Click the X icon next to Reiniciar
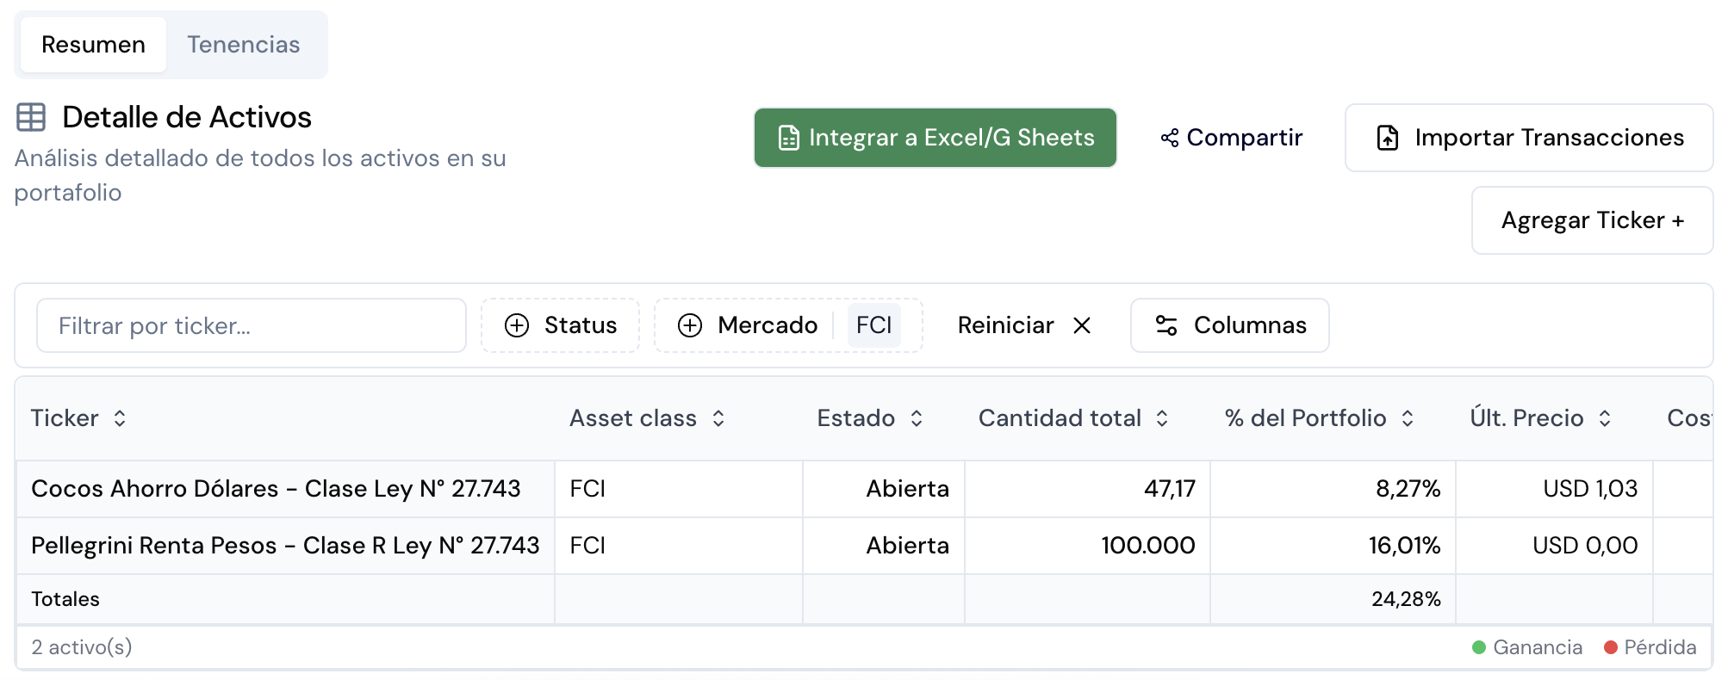The height and width of the screenshot is (680, 1728). (x=1084, y=325)
